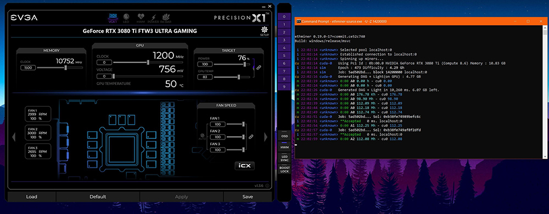Click the GPU clock slider handle
549x214 pixels.
click(148, 62)
